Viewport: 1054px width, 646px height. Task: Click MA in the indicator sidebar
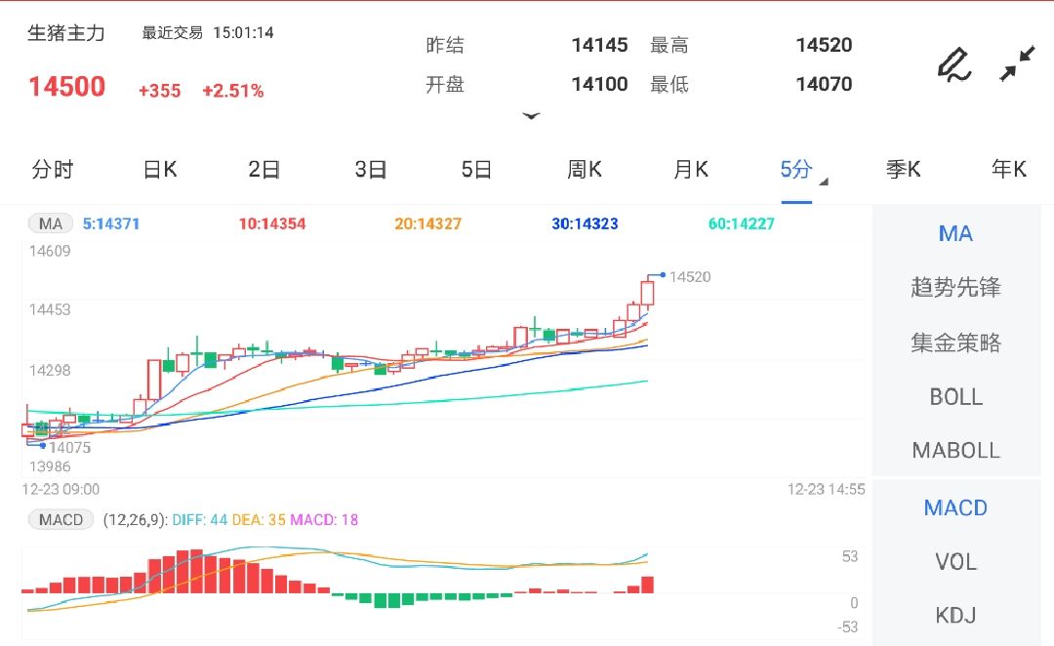coord(955,233)
